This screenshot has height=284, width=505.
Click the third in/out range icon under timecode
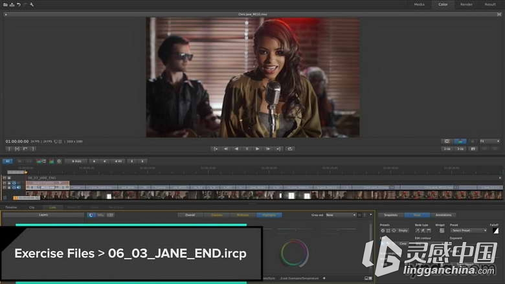click(x=25, y=149)
